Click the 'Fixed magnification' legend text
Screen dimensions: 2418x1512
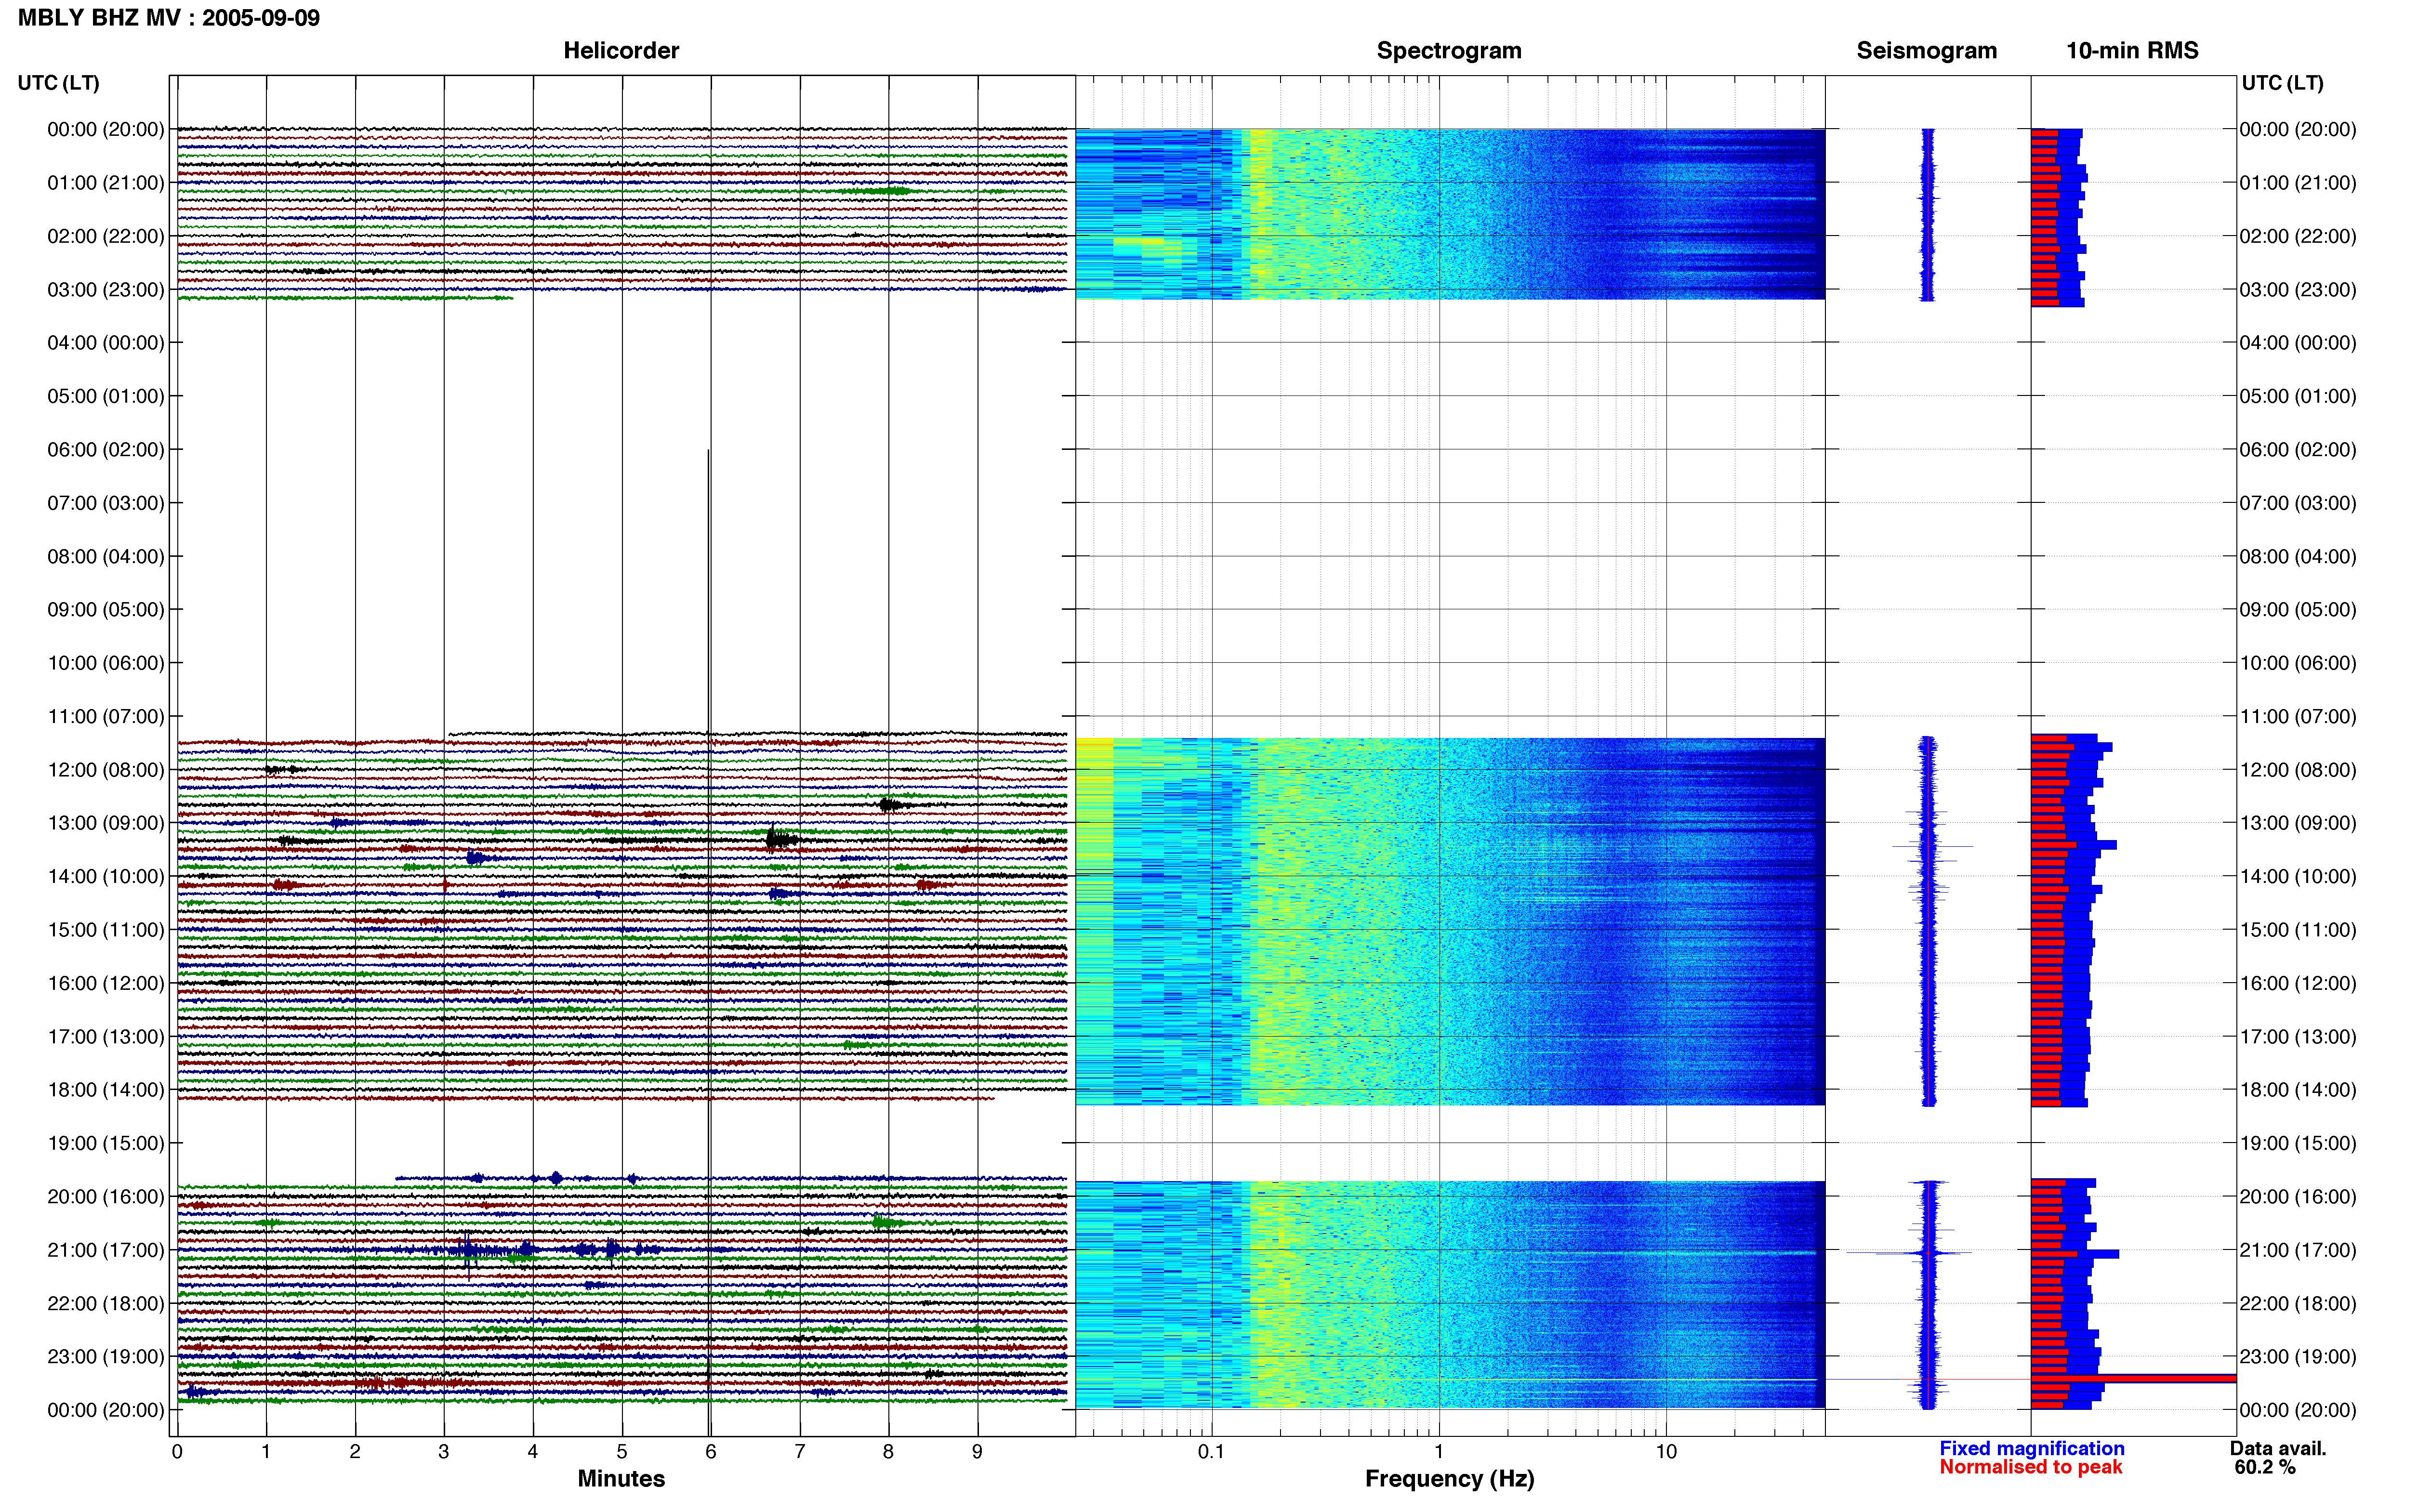coord(2032,1448)
